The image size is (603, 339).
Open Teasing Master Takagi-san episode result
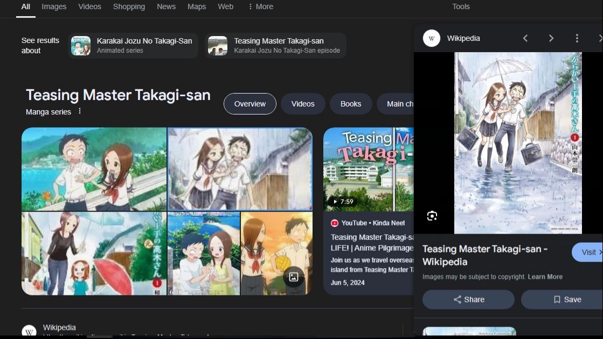(x=276, y=46)
